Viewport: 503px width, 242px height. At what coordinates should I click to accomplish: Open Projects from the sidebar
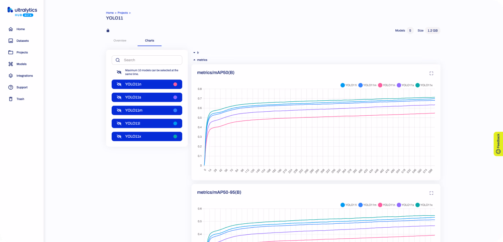(22, 52)
